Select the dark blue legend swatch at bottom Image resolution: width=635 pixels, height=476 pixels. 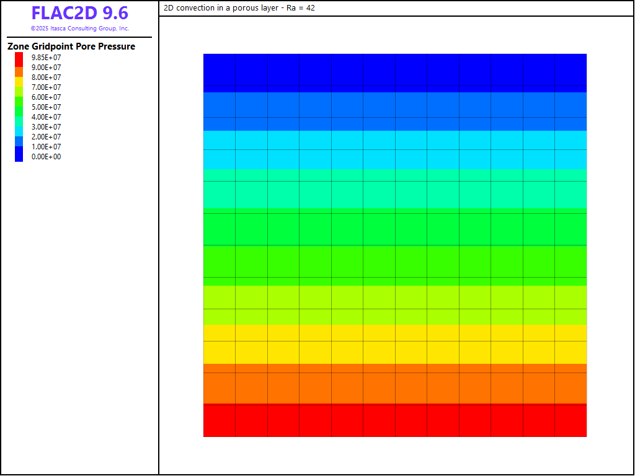[x=19, y=156]
